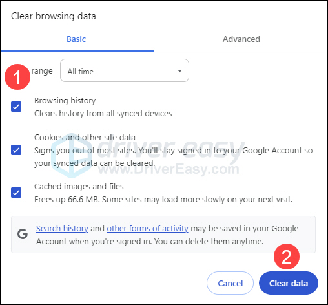Viewport: 328px width, 305px height.
Task: Open the time range dropdown arrow
Action: pyautogui.click(x=179, y=71)
